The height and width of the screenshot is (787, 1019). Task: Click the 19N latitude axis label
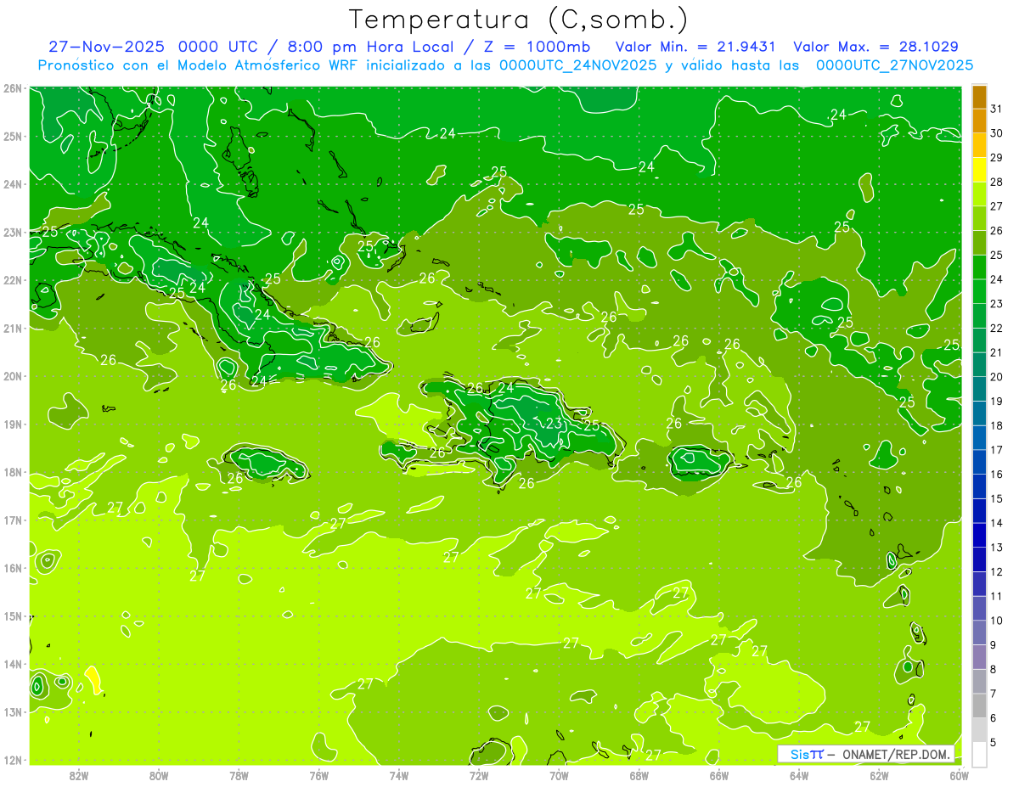[13, 424]
